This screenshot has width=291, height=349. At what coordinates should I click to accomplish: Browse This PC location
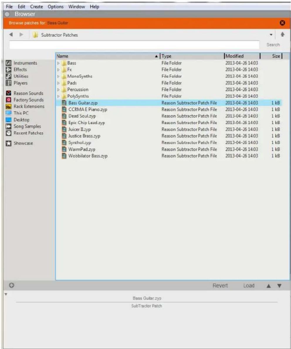17,113
